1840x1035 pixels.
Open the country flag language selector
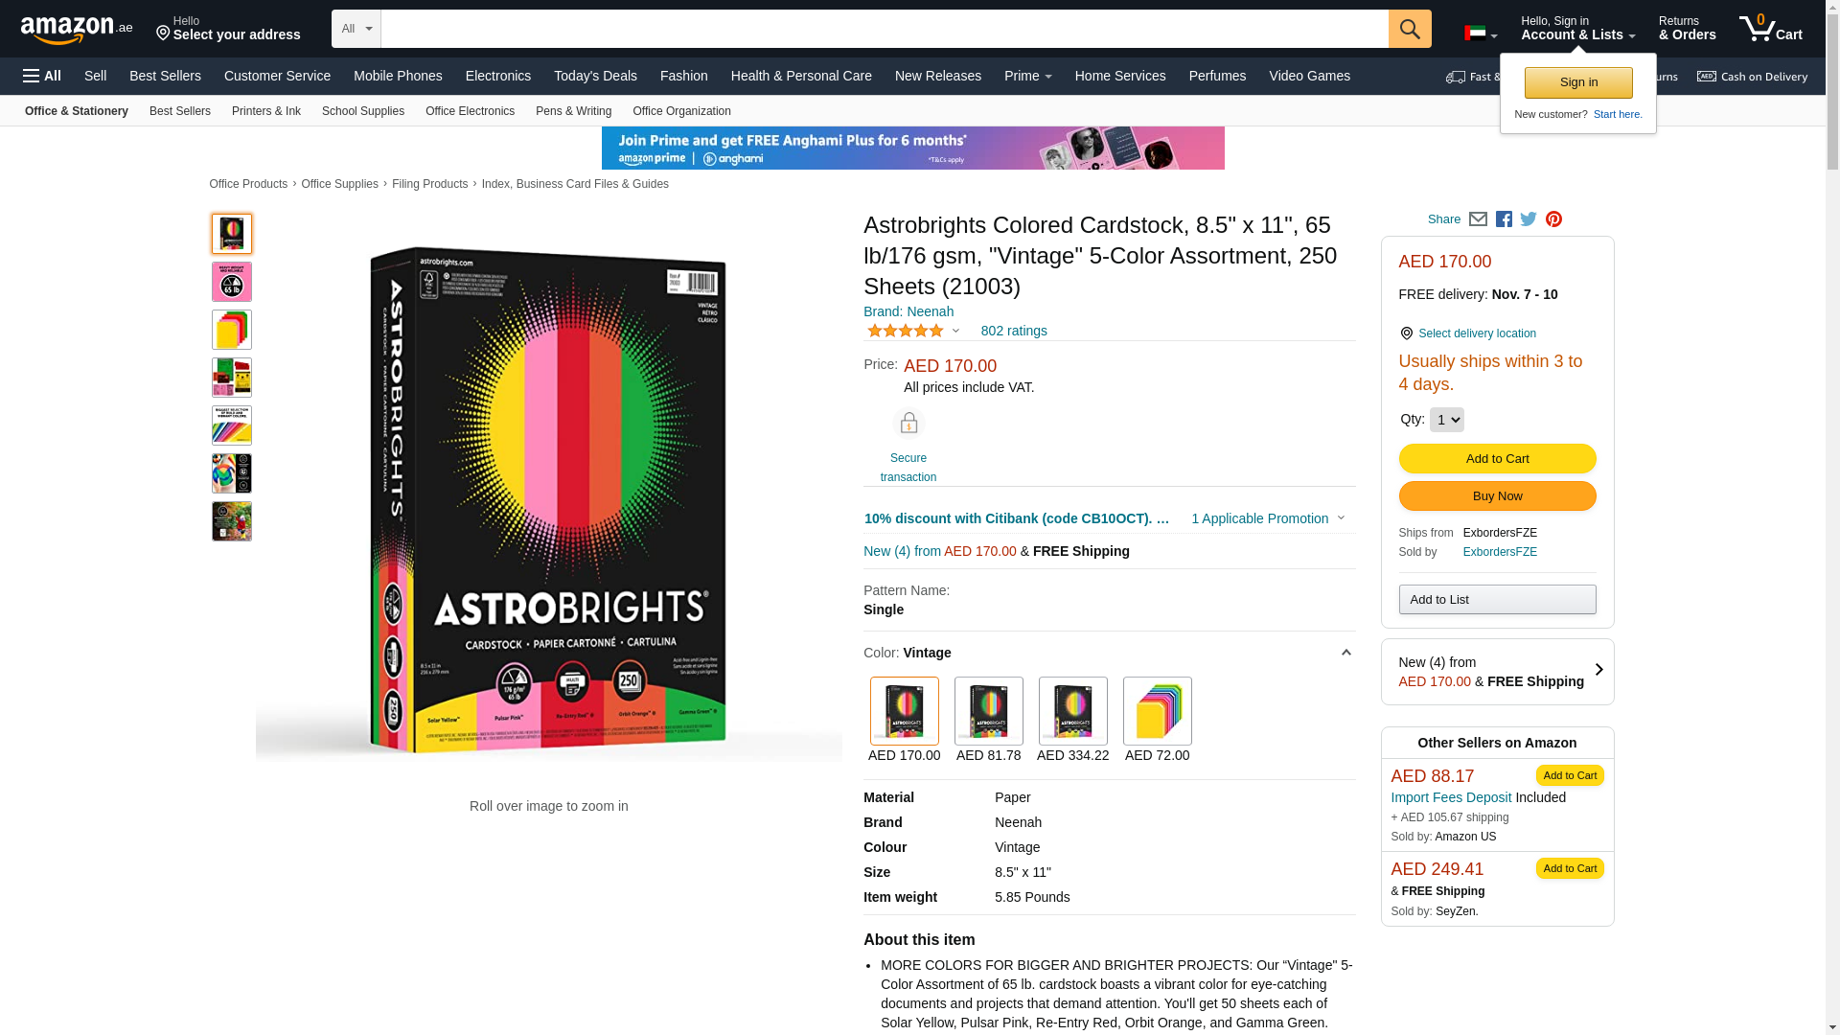(1481, 34)
